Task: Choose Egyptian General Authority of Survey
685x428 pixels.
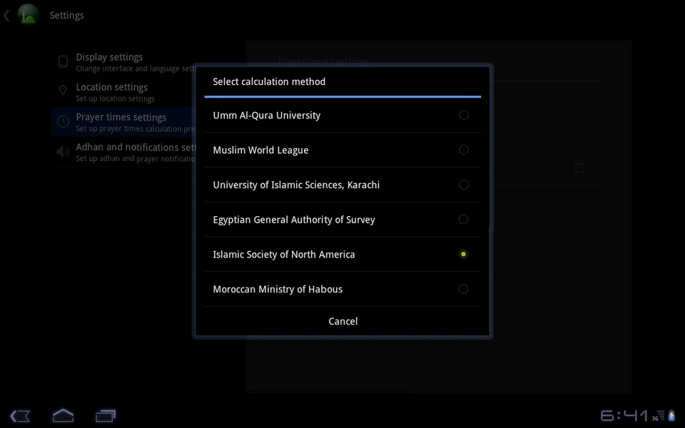Action: (342, 219)
